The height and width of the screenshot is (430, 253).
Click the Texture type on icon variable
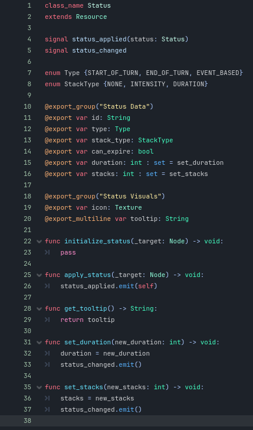pos(129,207)
